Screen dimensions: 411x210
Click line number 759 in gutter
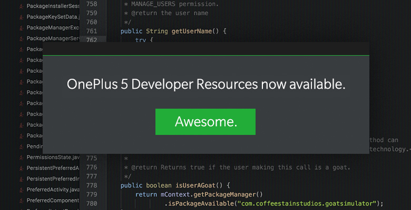click(x=92, y=13)
